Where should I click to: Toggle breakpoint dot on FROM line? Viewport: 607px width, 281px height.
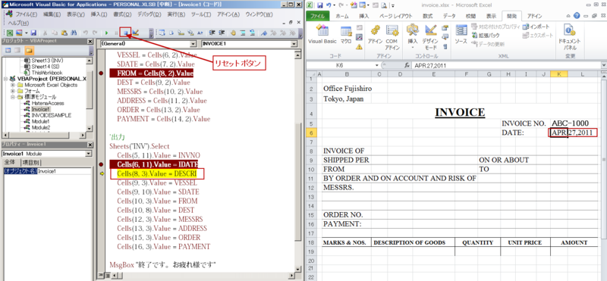(101, 73)
